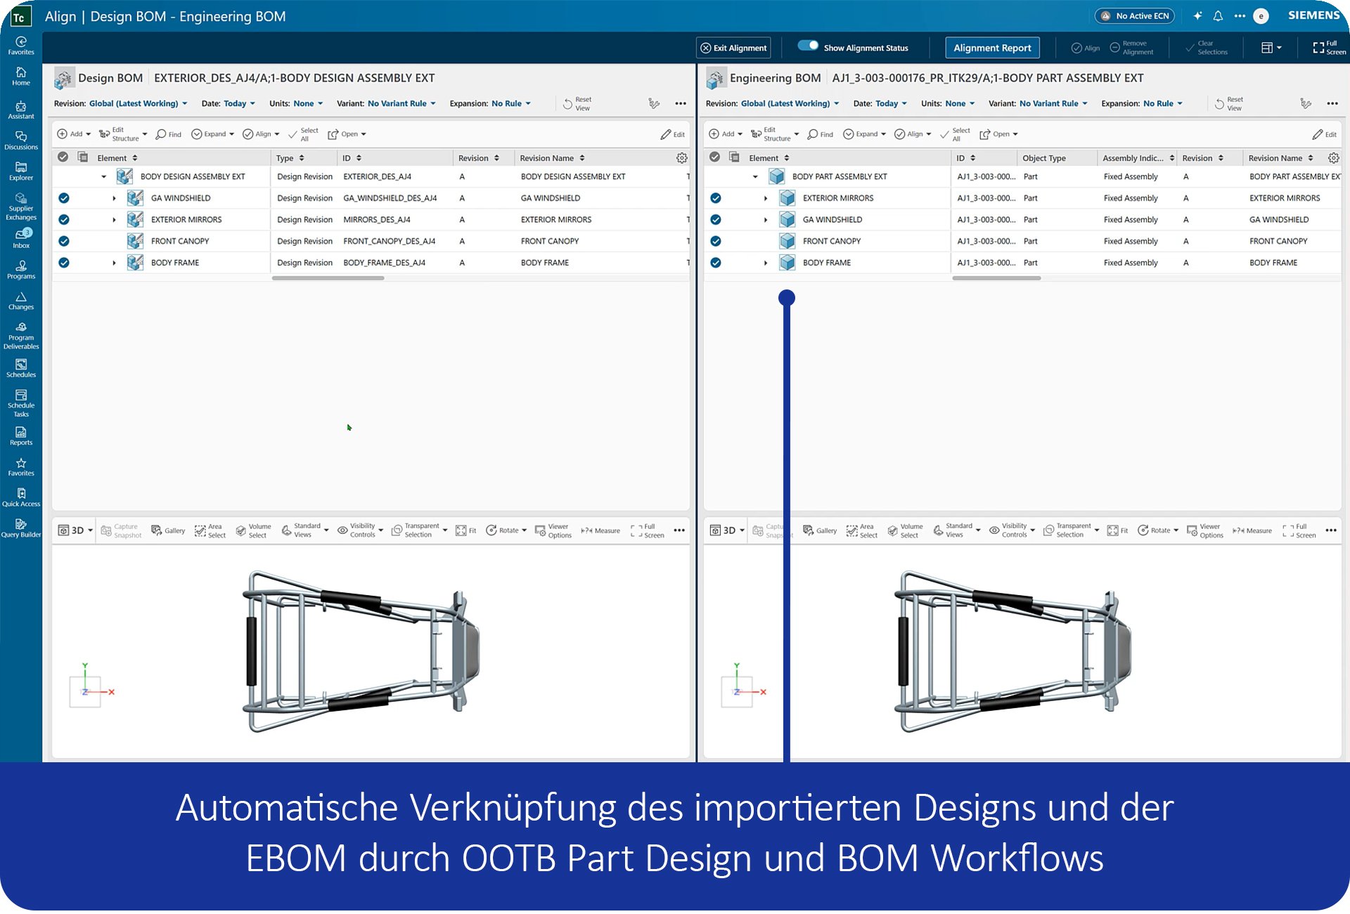Toggle check on Design BOM BODY FRAME row
This screenshot has height=914, width=1350.
pyautogui.click(x=64, y=263)
